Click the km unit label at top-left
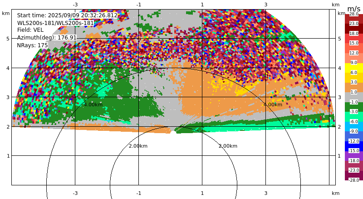Image resolution: width=363 pixels, height=199 pixels. click(x=6, y=14)
